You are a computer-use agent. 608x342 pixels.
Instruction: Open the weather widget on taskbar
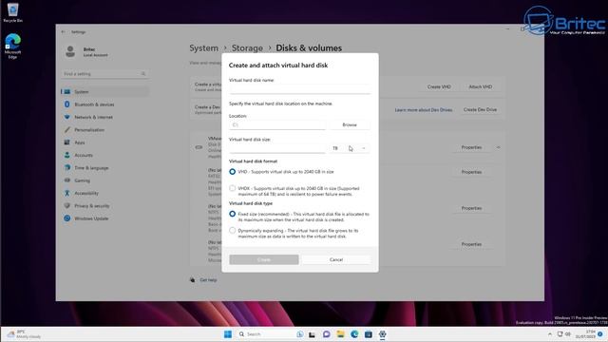coord(24,333)
